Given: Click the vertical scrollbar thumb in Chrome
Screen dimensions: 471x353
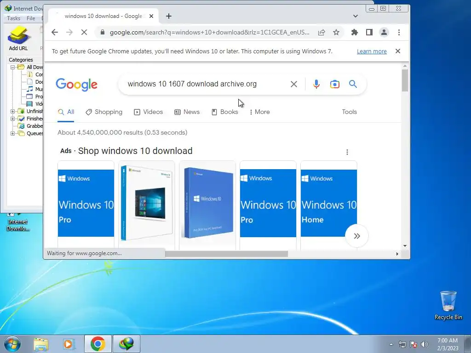Looking at the screenshot, I should 405,80.
